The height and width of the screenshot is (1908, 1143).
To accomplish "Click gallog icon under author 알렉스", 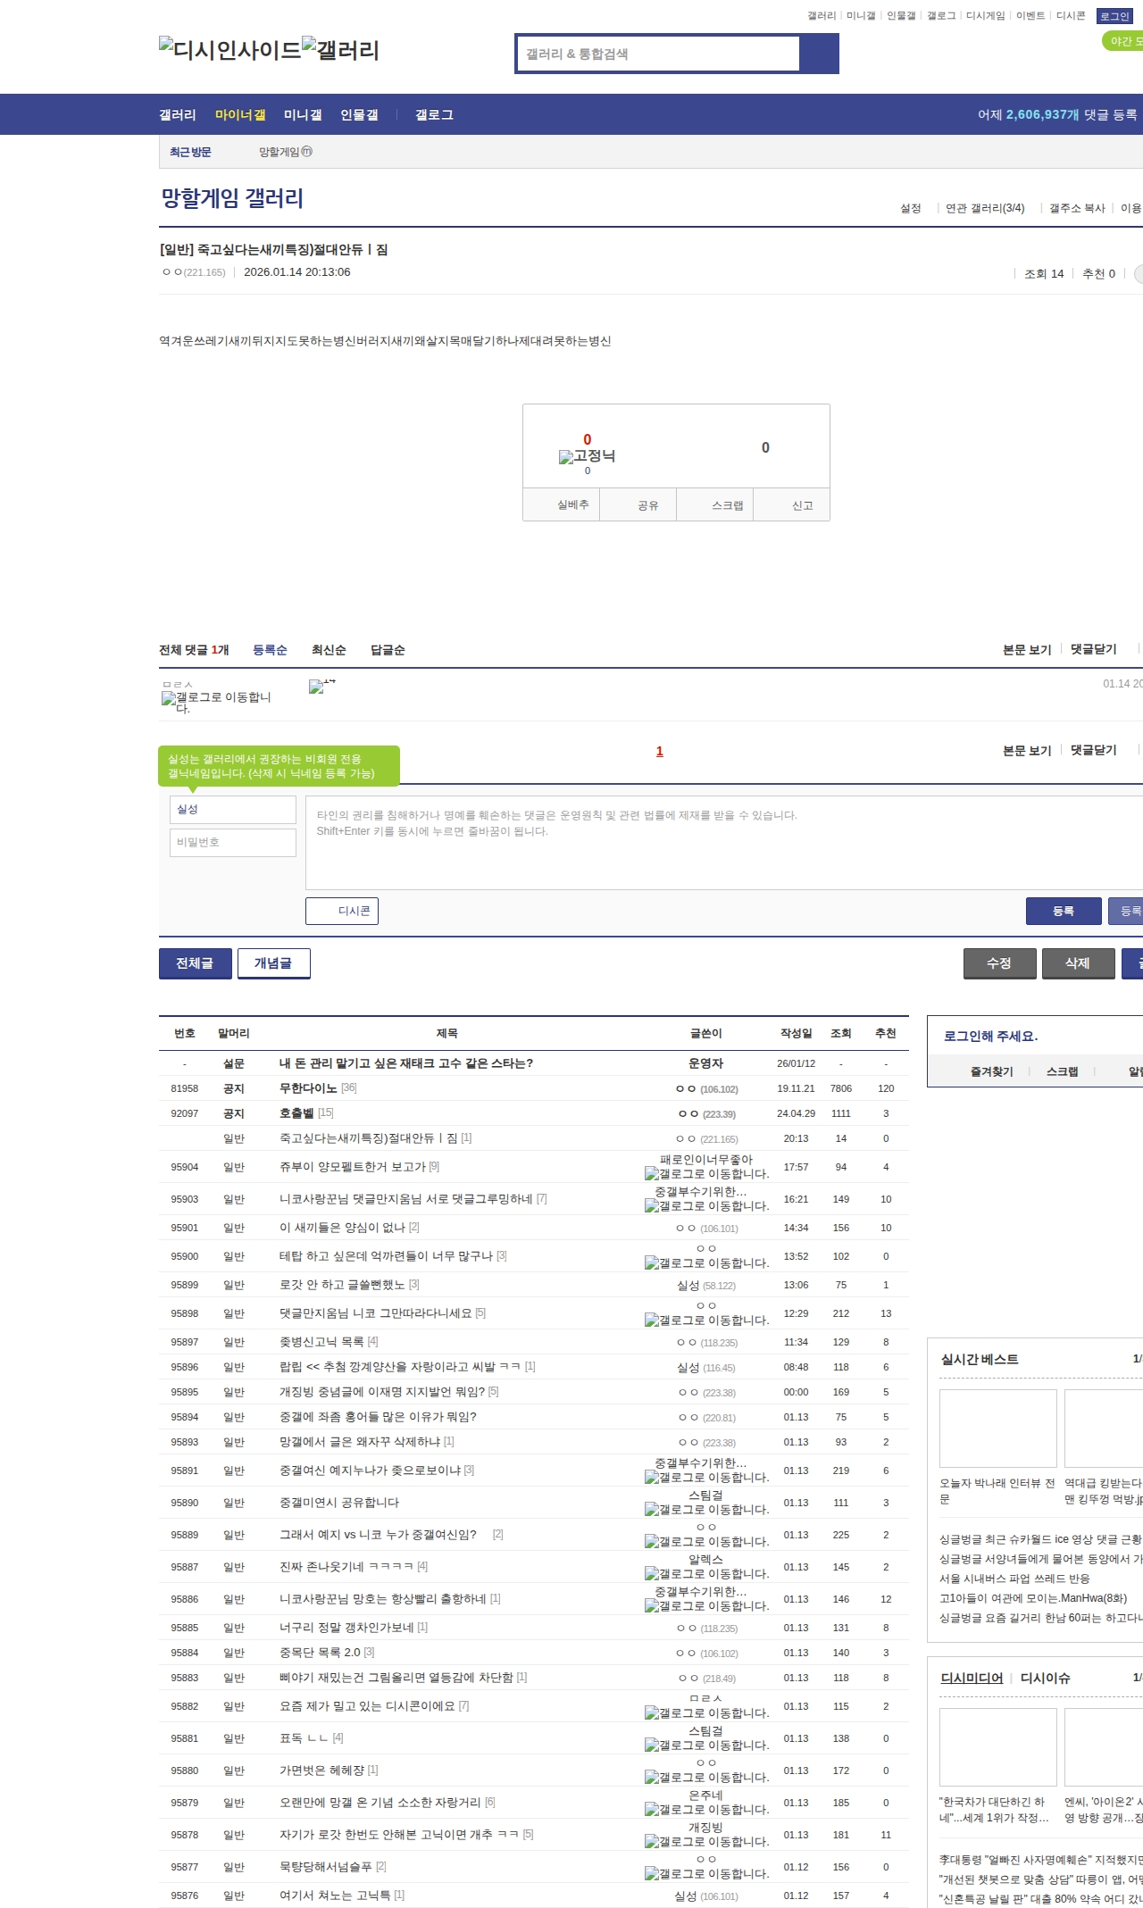I will (x=652, y=1574).
